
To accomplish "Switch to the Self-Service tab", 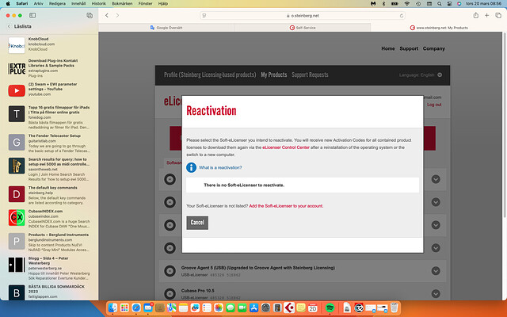I will [303, 28].
